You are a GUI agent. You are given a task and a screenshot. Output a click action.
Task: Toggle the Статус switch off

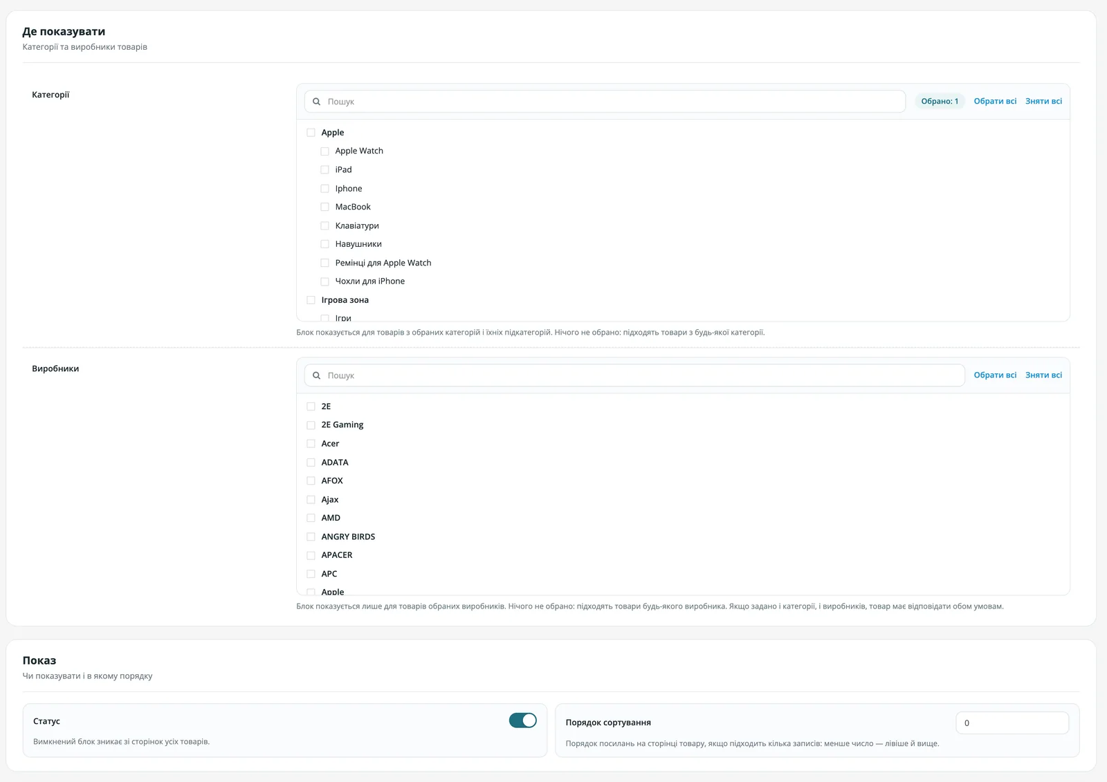(523, 720)
